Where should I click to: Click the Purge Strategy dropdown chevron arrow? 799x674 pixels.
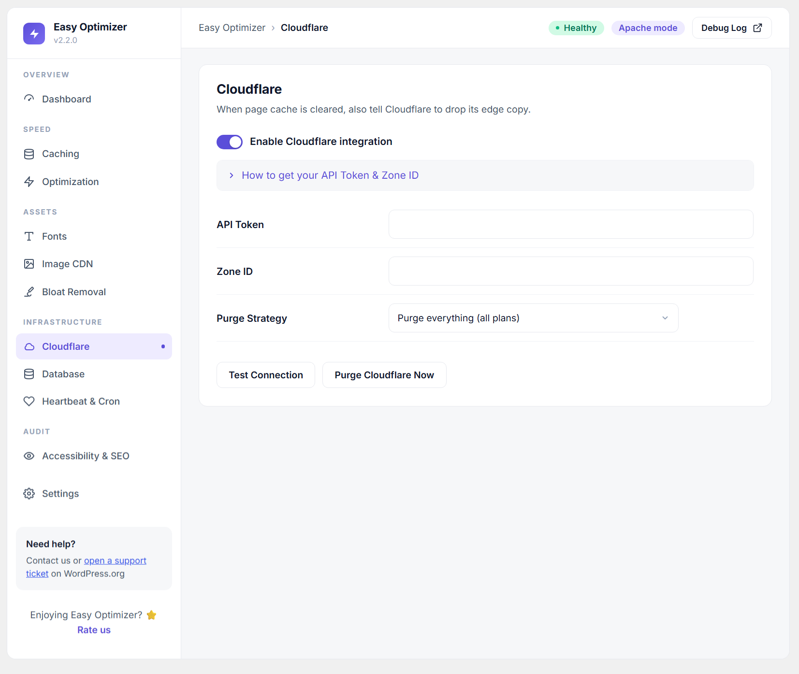[665, 318]
